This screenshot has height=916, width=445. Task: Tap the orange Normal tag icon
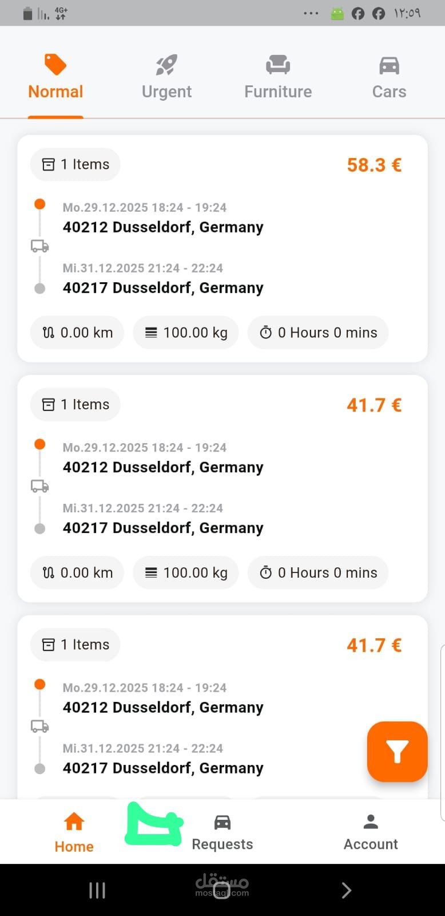pyautogui.click(x=55, y=65)
